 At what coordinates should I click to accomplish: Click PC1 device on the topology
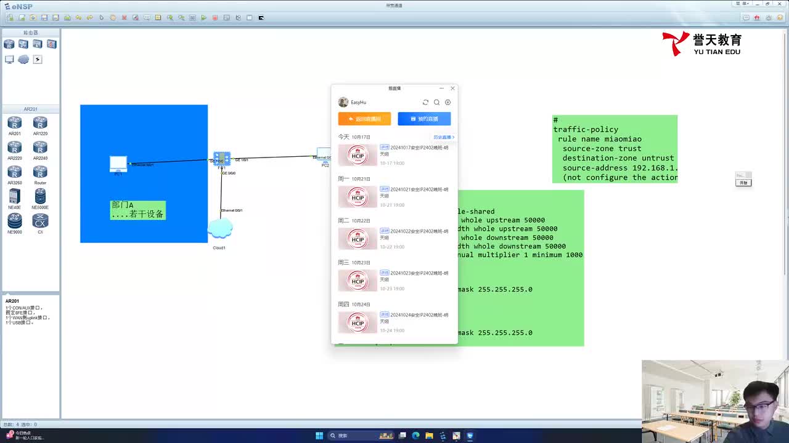tap(118, 164)
